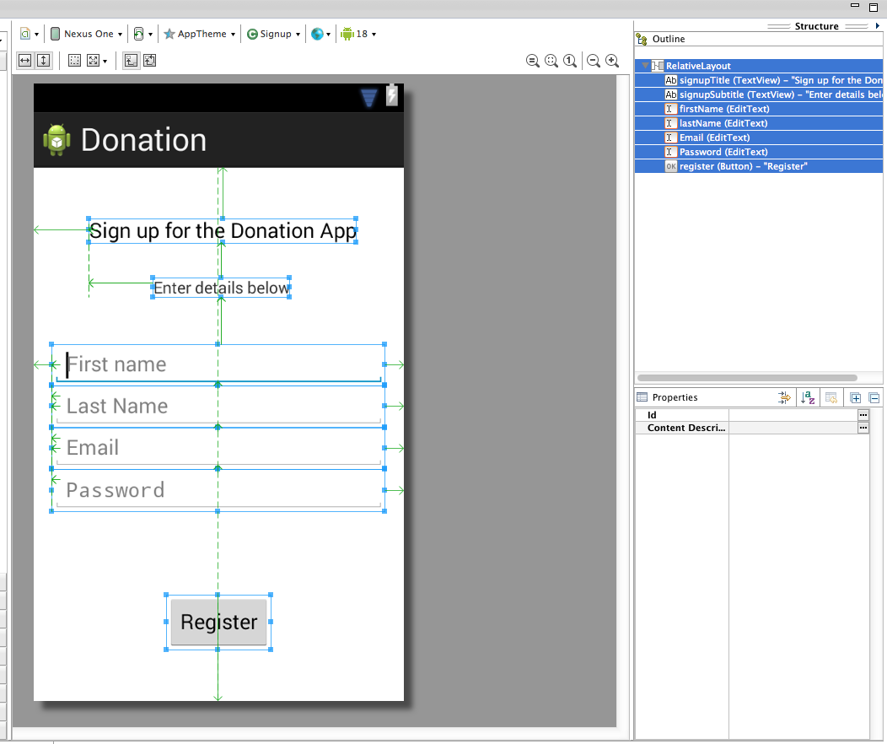The width and height of the screenshot is (887, 744).
Task: Toggle the show constraints button
Action: pos(132,61)
